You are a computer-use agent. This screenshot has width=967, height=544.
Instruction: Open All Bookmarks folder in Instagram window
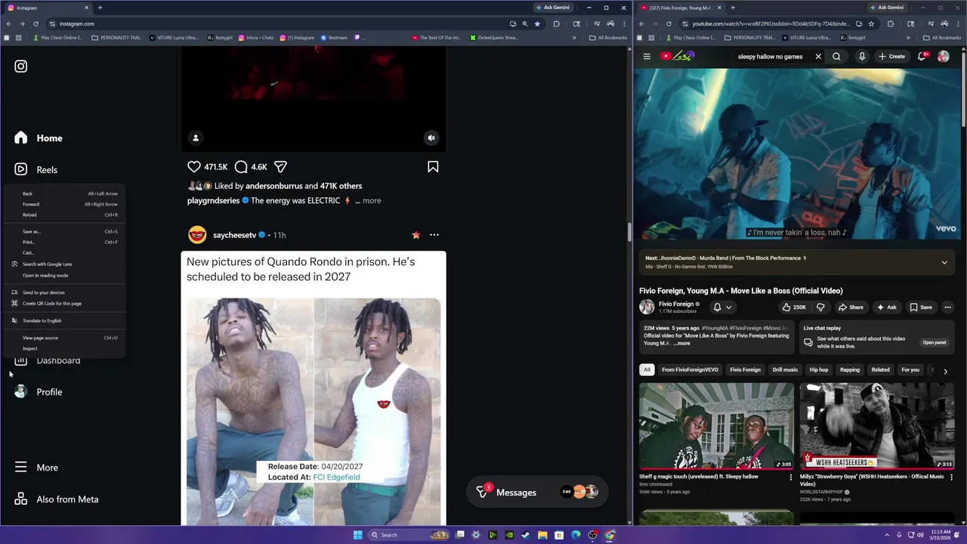(x=608, y=38)
